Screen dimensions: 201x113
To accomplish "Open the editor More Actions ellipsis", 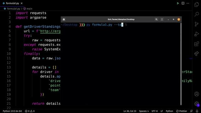I will coord(188,3).
